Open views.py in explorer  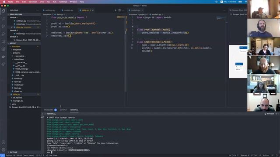click(18, 91)
